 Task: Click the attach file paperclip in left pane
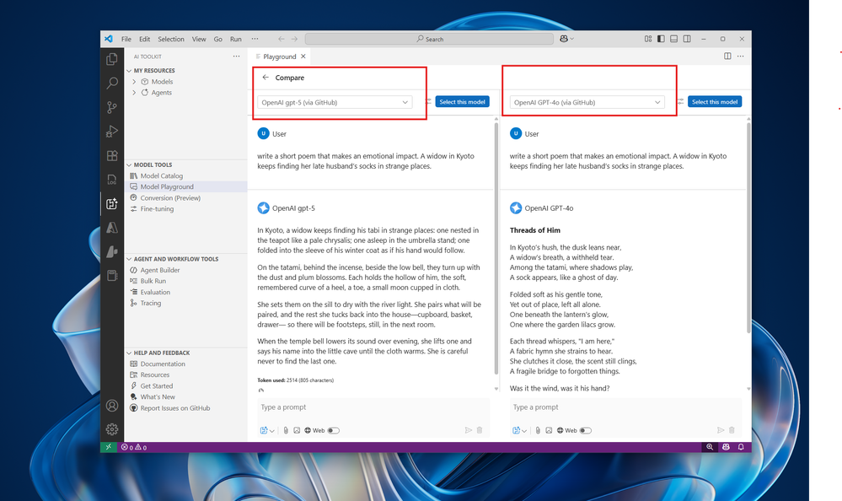tap(286, 430)
